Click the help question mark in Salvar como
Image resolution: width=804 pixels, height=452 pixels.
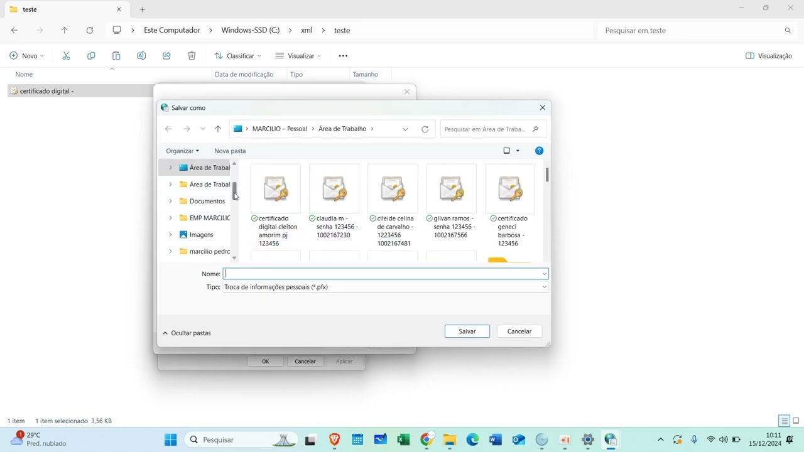pos(539,151)
